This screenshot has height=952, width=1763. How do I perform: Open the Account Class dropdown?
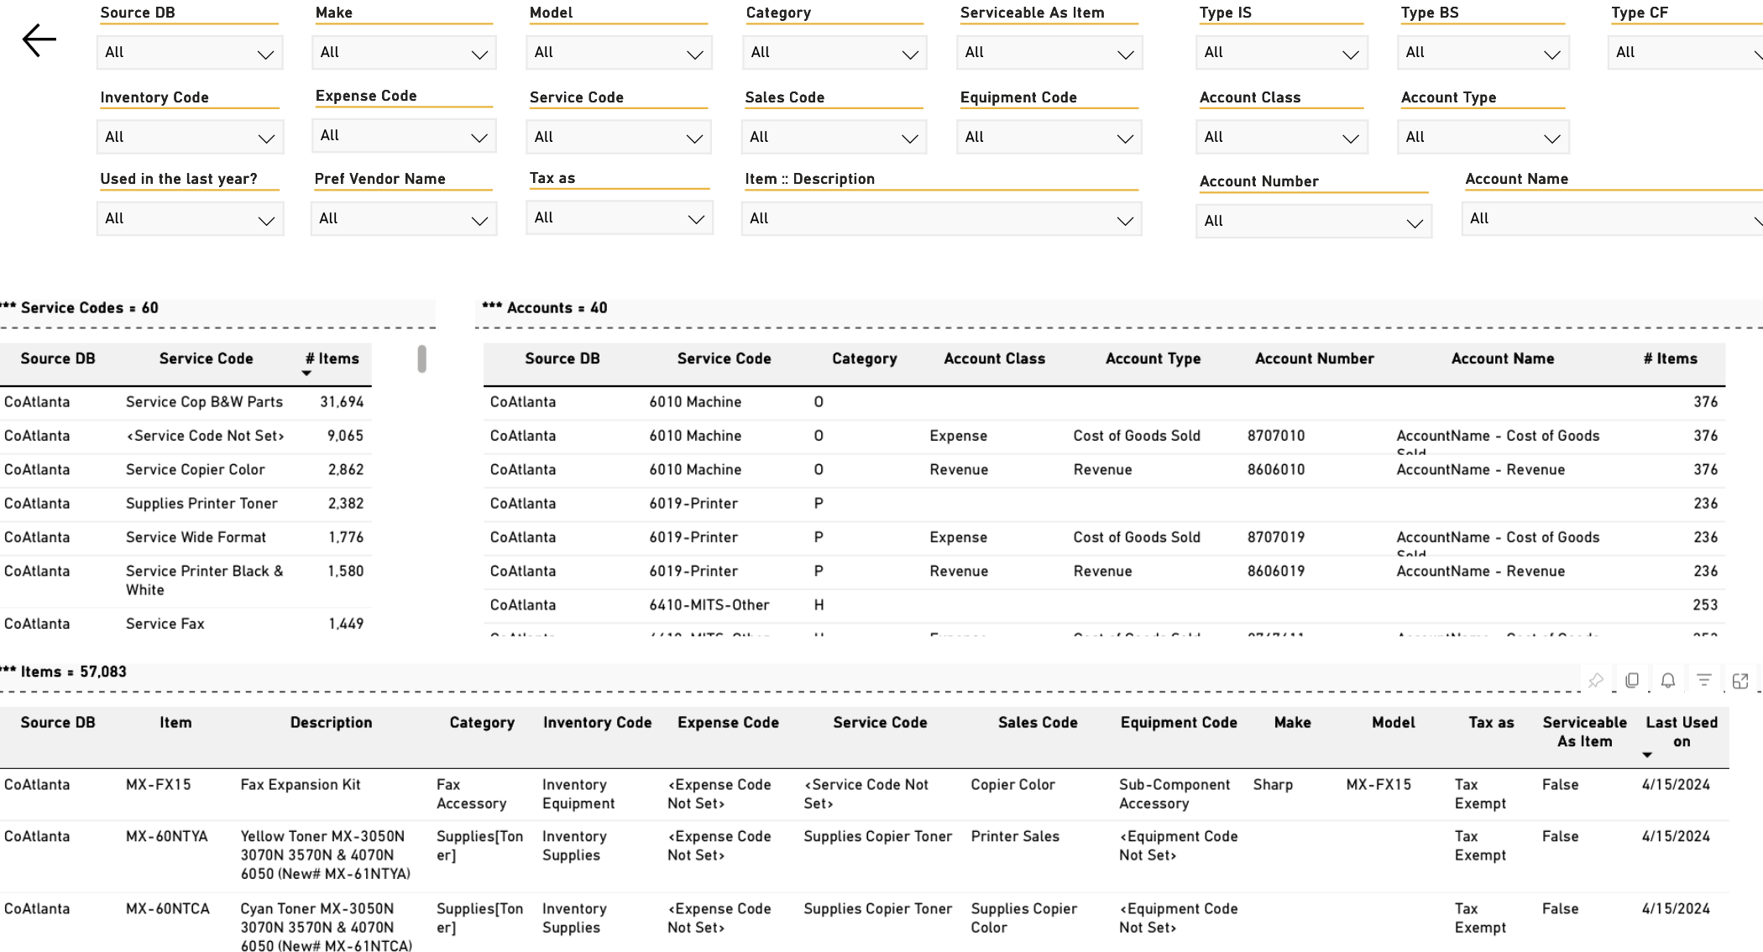point(1282,137)
